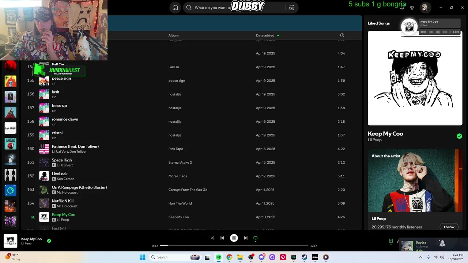Open Spotify from the taskbar
Viewport: 468px width, 263px height.
point(218,257)
